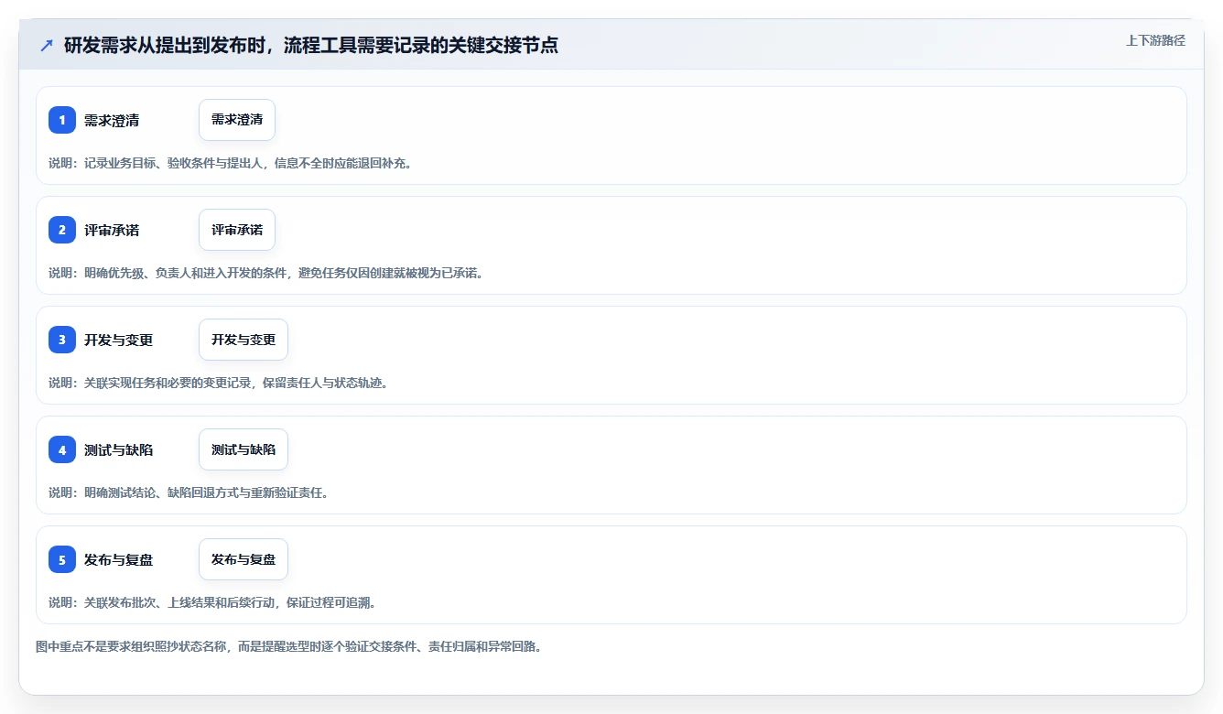Click the 需求澄清 step title text

point(112,120)
